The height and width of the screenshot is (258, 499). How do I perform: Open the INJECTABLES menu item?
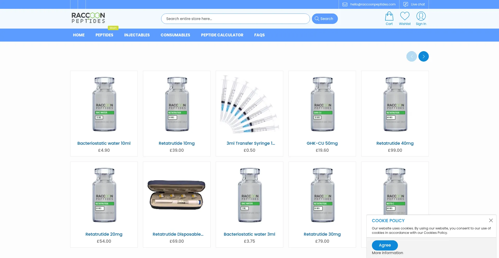coord(137,35)
